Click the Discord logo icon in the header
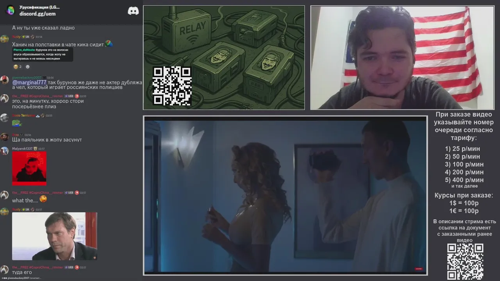This screenshot has height=281, width=500. coord(133,11)
